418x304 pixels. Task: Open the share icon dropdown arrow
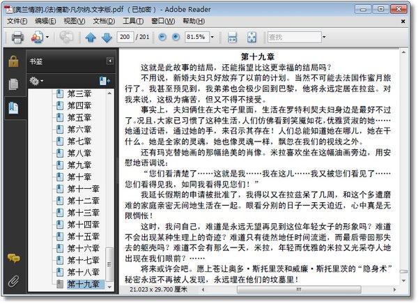pos(47,37)
